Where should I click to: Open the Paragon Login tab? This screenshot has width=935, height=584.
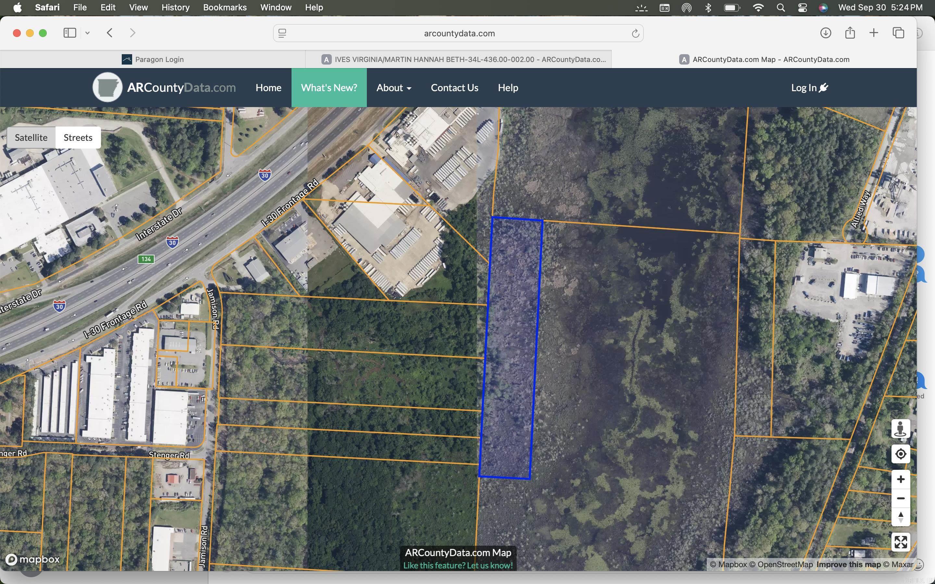coord(153,59)
